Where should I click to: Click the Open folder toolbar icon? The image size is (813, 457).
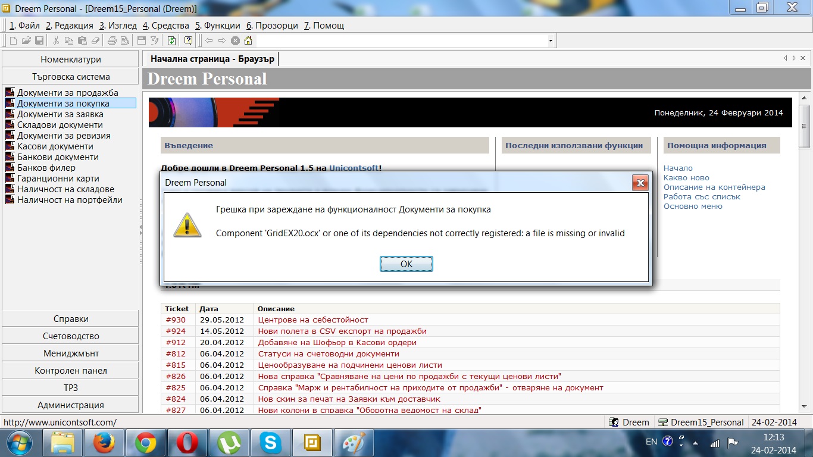[26, 40]
